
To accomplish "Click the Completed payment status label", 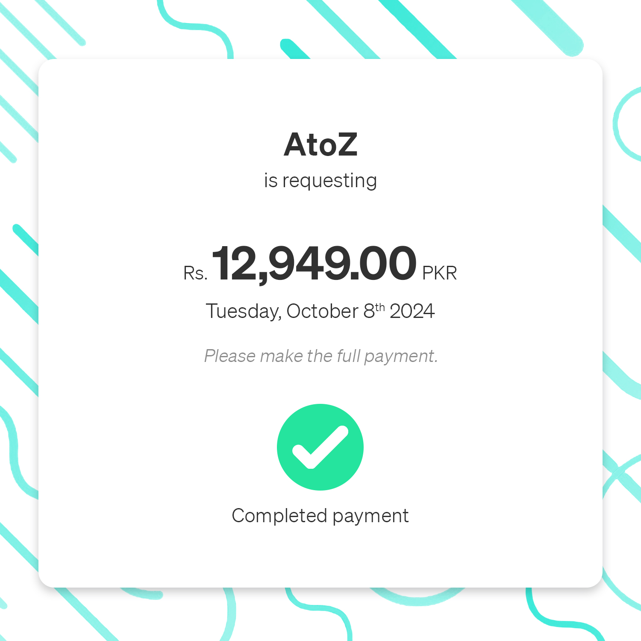I will (320, 516).
